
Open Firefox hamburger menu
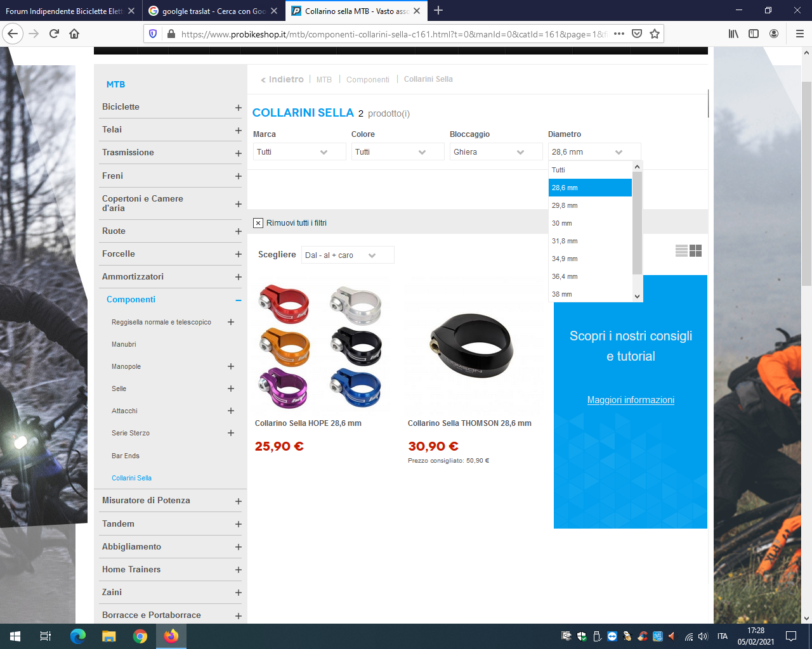pyautogui.click(x=799, y=34)
